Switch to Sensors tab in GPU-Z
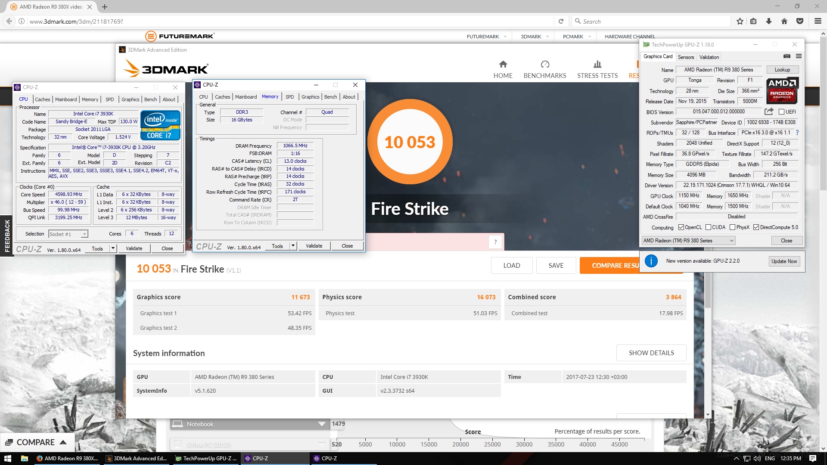The height and width of the screenshot is (465, 827). click(x=686, y=57)
